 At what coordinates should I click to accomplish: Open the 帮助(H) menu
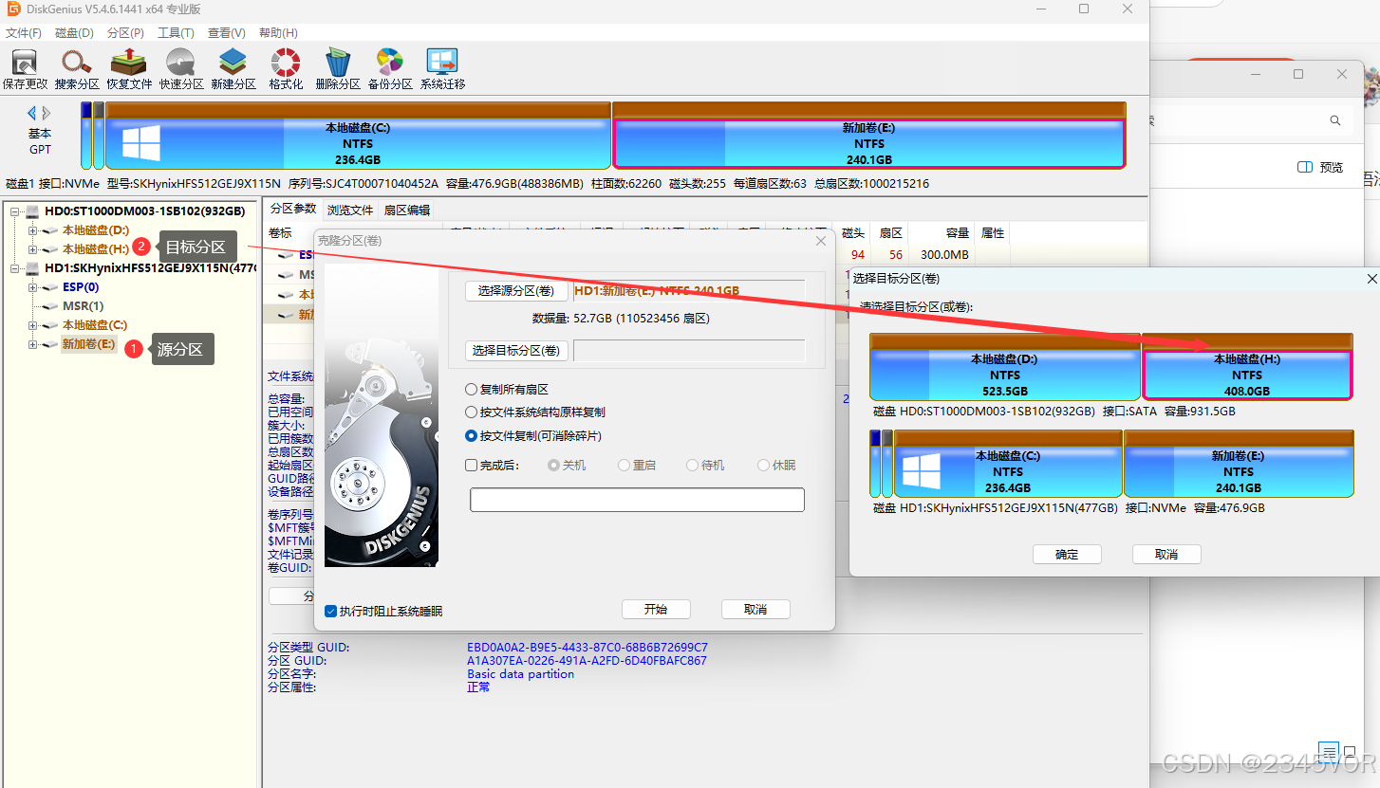pyautogui.click(x=278, y=32)
